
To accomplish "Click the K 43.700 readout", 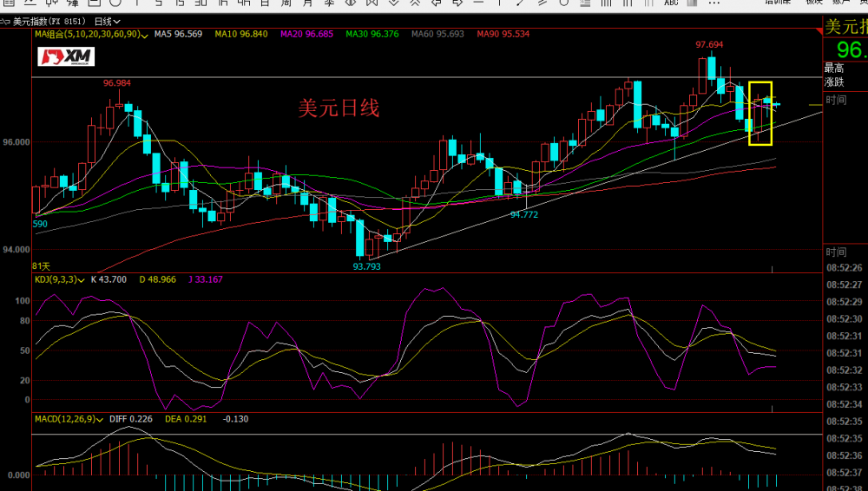I will pyautogui.click(x=108, y=279).
